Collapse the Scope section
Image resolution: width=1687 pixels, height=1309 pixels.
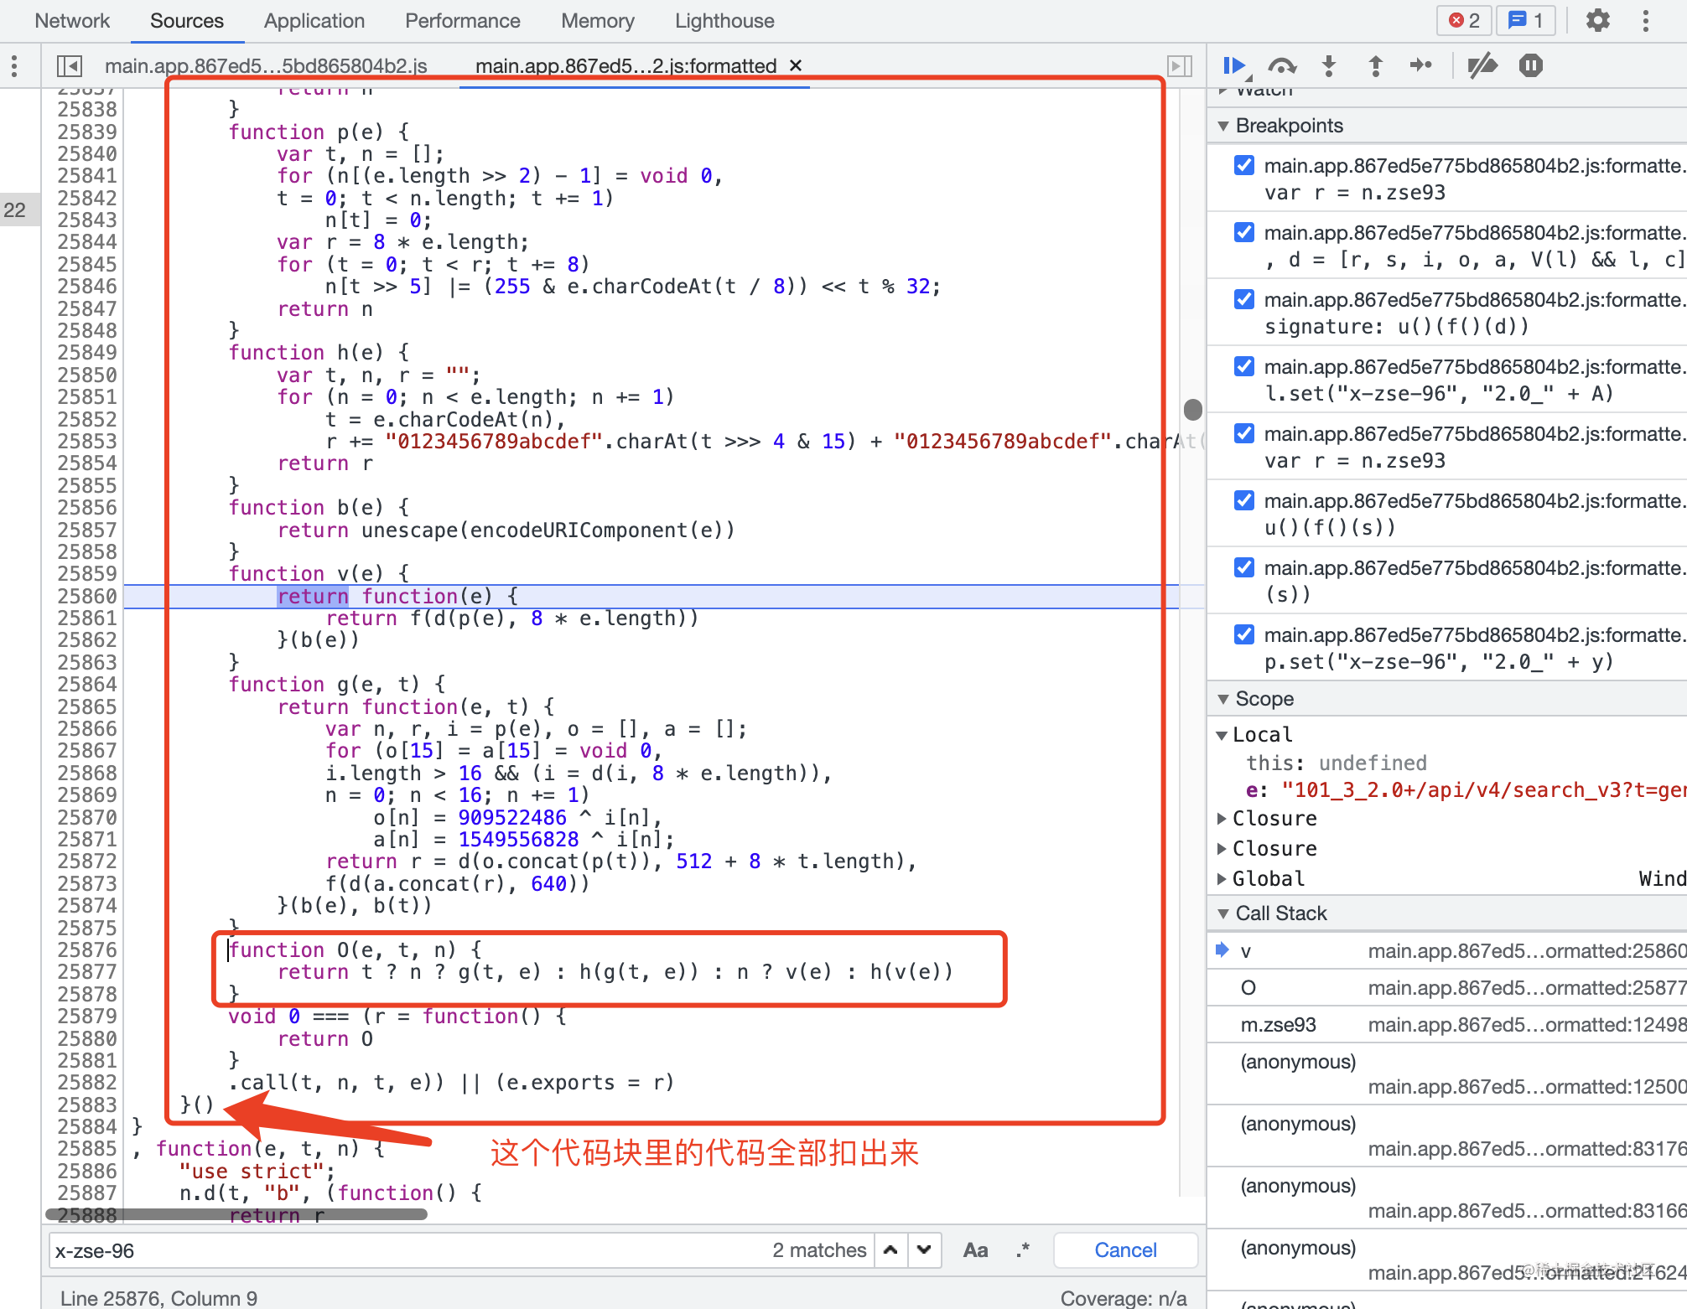1223,699
